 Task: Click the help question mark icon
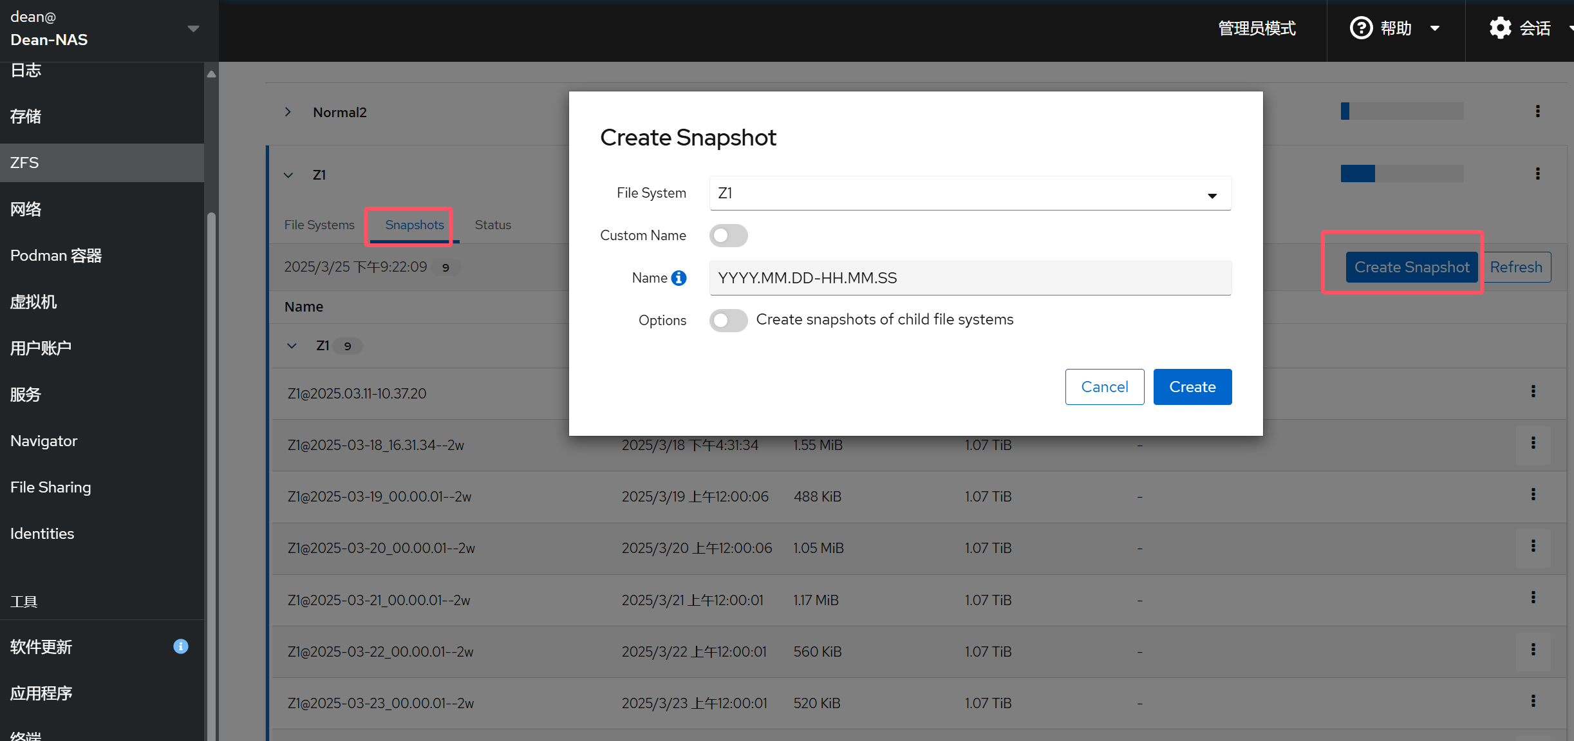1361,28
